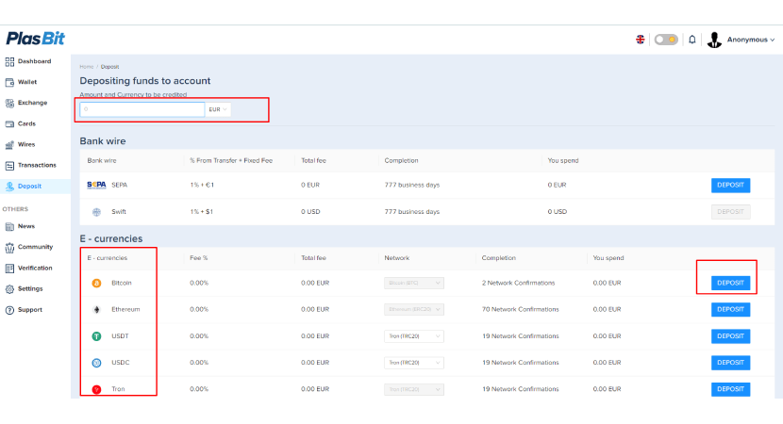Click the Swift globe icon
The width and height of the screenshot is (783, 424).
point(96,212)
